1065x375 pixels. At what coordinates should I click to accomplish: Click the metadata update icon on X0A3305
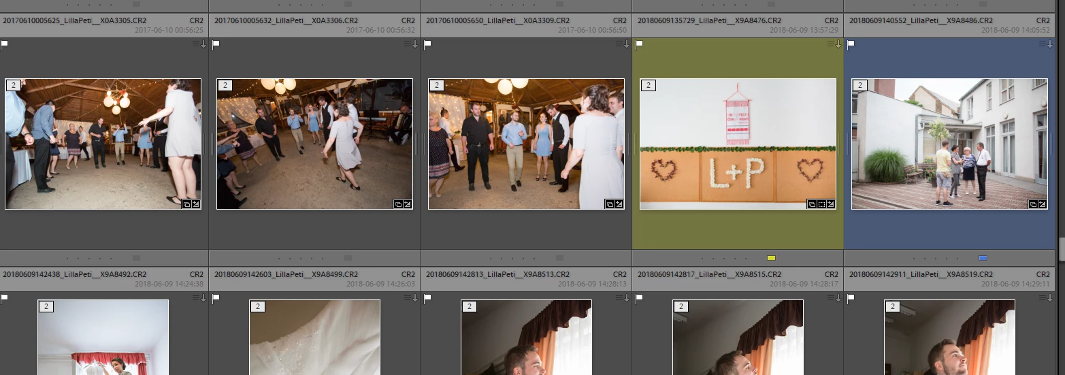pos(199,44)
